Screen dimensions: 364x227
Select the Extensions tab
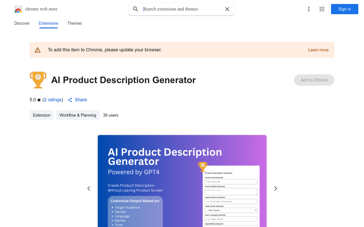[49, 23]
